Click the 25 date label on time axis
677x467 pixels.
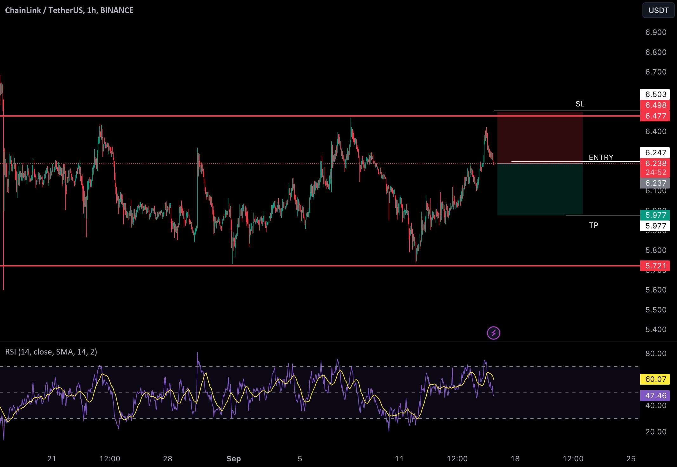click(631, 459)
